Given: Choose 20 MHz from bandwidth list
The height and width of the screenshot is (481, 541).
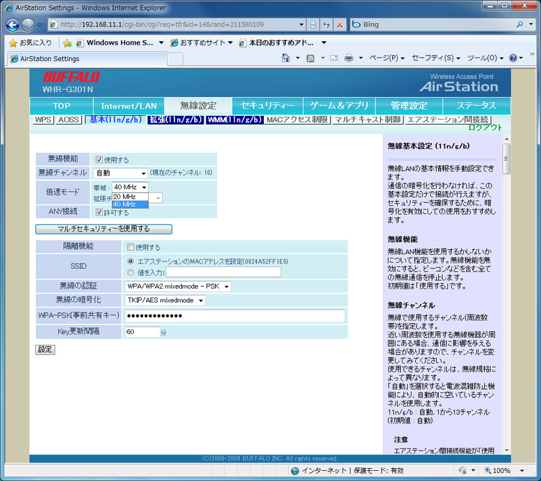Looking at the screenshot, I should point(130,196).
